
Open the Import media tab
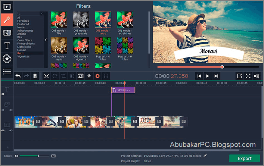coord(7,7)
